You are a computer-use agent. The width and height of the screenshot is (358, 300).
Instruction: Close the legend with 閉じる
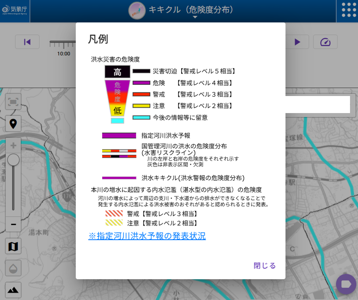[265, 266]
